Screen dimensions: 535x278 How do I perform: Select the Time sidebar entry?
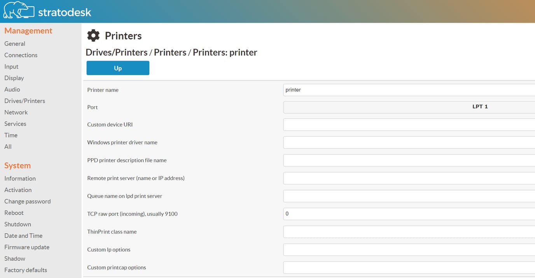[10, 135]
